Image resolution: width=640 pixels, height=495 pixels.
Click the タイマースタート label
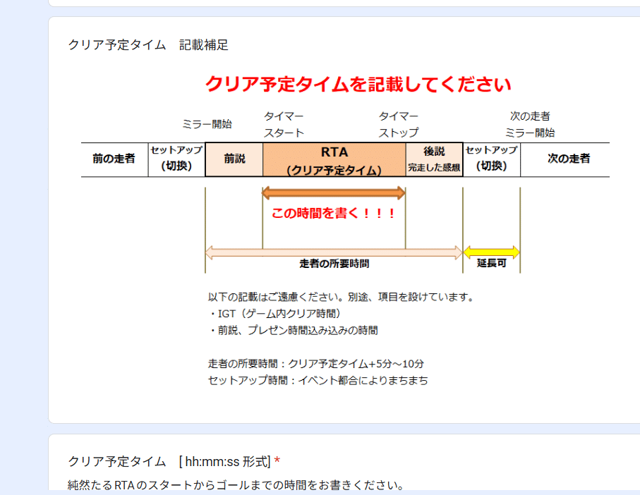pos(282,122)
